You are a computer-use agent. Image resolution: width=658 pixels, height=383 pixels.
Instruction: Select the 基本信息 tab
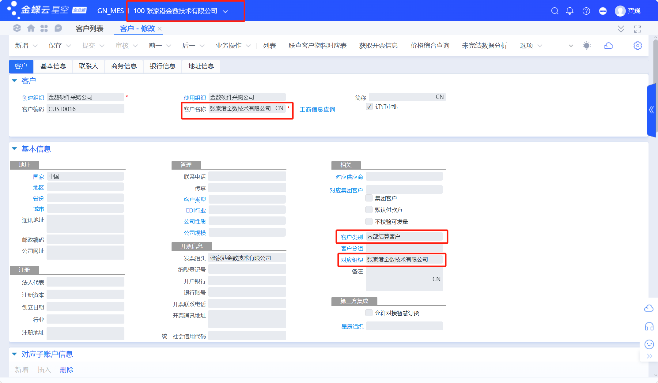[x=53, y=66]
